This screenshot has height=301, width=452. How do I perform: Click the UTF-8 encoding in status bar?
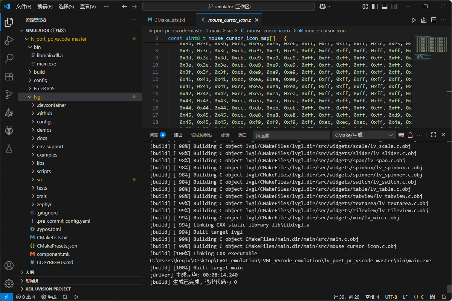coord(391,297)
